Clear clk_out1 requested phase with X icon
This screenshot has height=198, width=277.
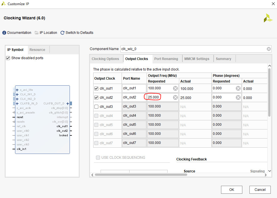tap(238, 88)
